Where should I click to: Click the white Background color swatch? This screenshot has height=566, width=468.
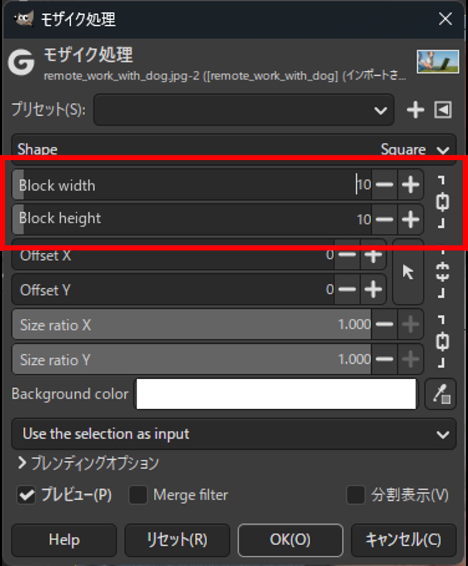click(276, 394)
